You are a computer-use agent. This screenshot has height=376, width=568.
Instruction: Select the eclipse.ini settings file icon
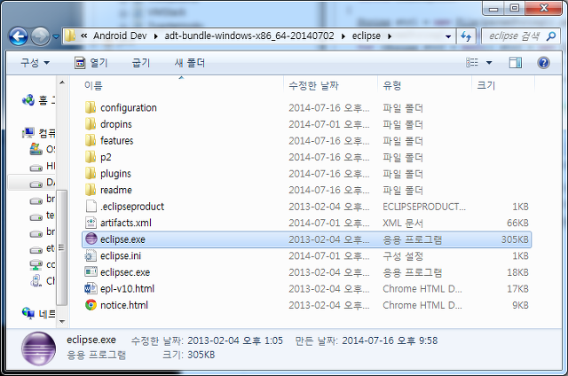(x=91, y=256)
